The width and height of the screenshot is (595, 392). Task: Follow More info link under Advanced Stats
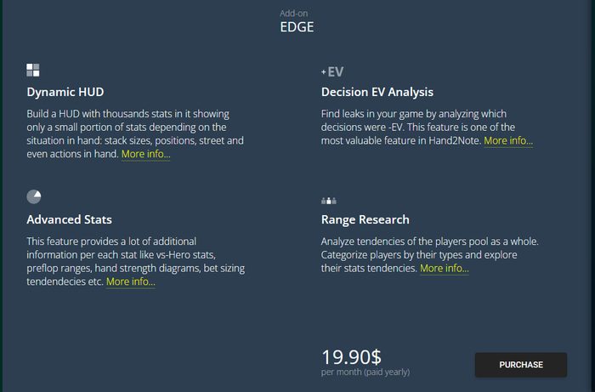pyautogui.click(x=131, y=281)
